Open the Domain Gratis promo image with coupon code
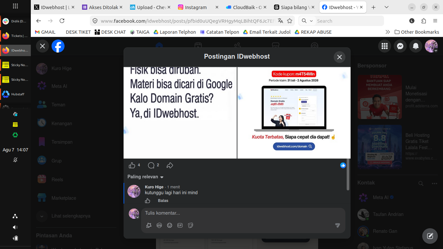 click(x=294, y=113)
